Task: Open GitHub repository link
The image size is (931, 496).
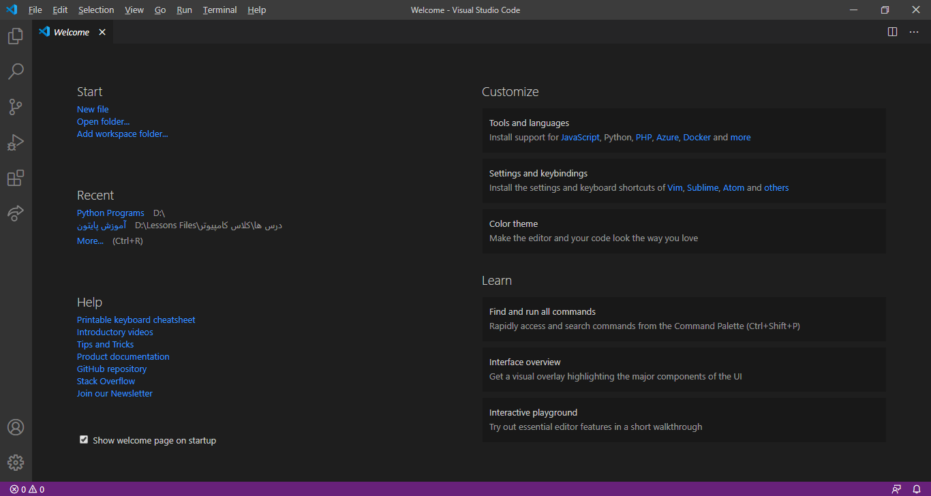Action: [x=112, y=369]
